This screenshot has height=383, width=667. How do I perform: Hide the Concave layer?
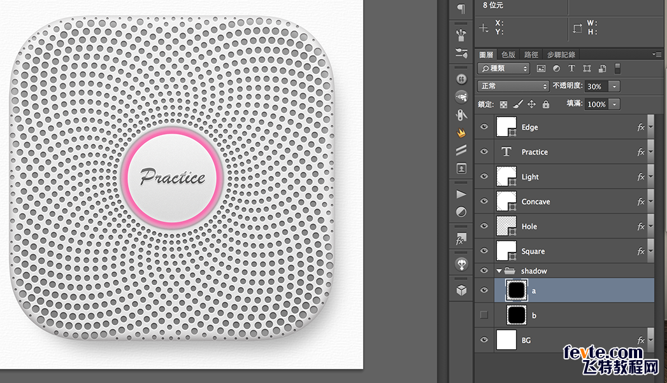pos(484,201)
